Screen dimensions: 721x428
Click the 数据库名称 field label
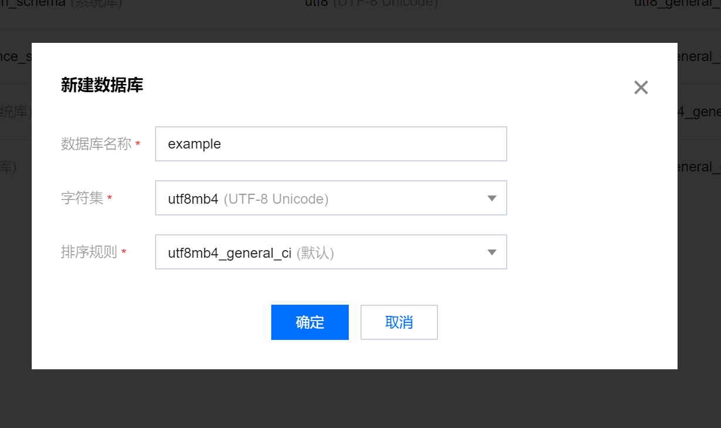96,144
